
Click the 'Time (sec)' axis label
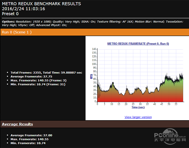(x=138, y=107)
